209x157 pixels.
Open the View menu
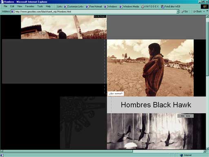(20, 6)
